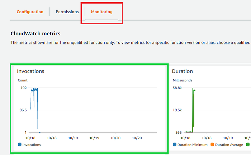The image size is (251, 155).
Task: Click the CloudWatch metrics heading
Action: pos(35,34)
